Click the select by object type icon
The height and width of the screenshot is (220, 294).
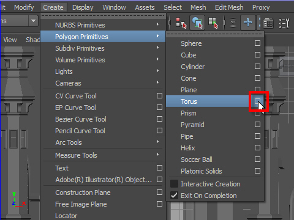click(197, 23)
